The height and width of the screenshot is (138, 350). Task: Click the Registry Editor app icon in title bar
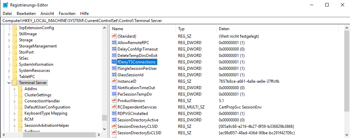click(5, 5)
